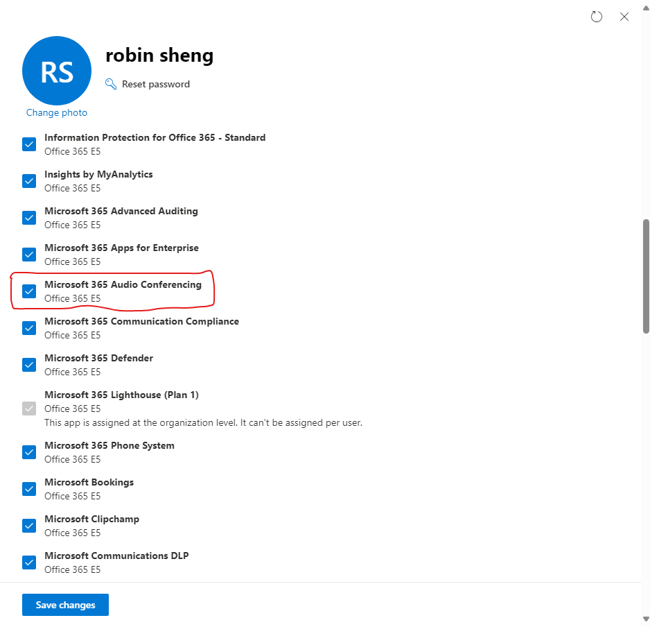Click the RS profile avatar
Image resolution: width=650 pixels, height=627 pixels.
pos(57,71)
